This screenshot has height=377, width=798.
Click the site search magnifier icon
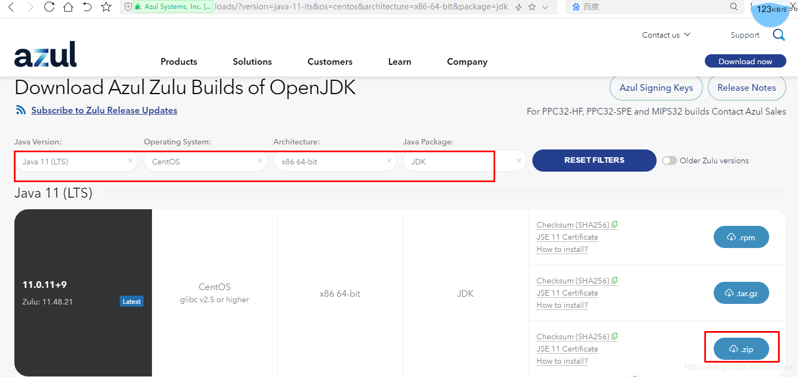(x=779, y=35)
